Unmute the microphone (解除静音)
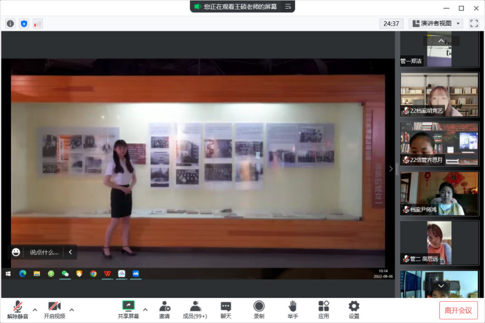Image resolution: width=485 pixels, height=323 pixels. tap(18, 310)
